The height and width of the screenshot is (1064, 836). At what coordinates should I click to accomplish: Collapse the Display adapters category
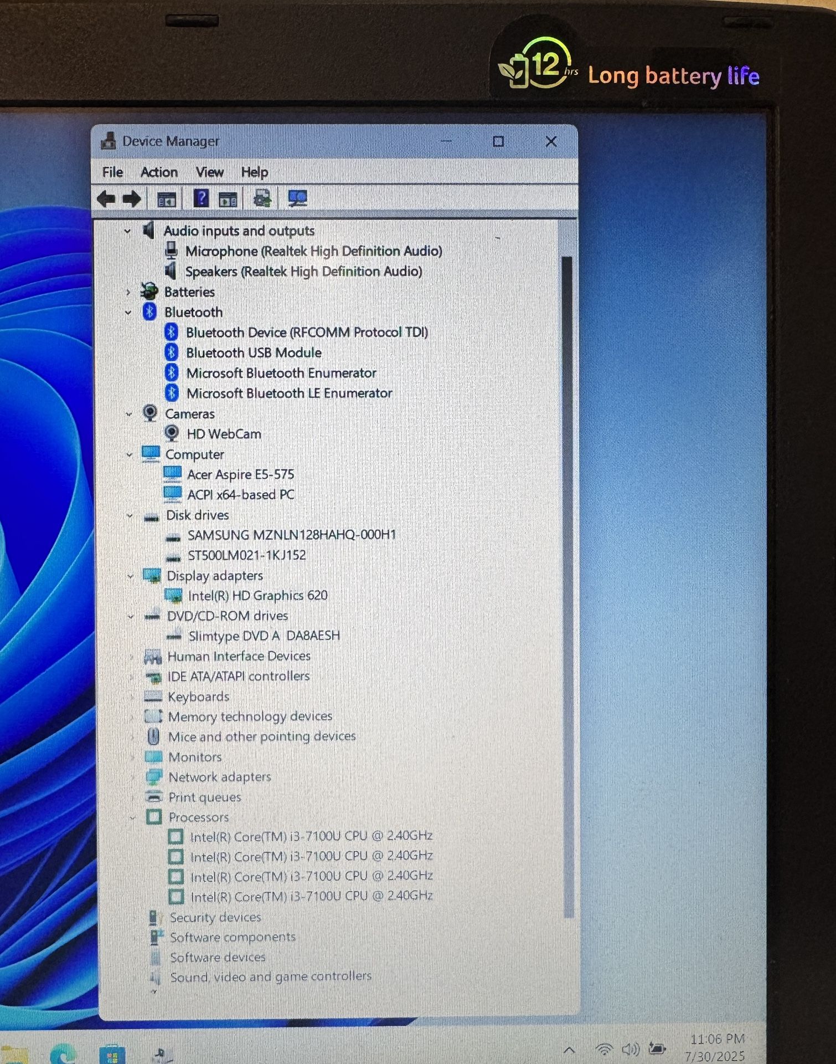130,576
